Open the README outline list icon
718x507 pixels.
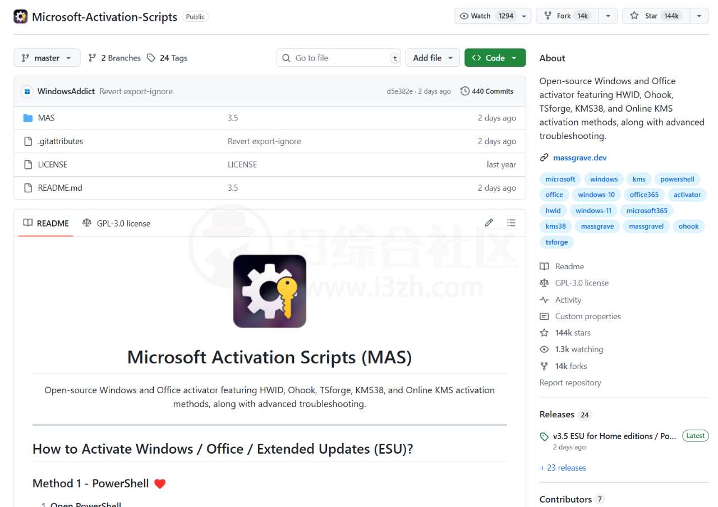click(511, 223)
